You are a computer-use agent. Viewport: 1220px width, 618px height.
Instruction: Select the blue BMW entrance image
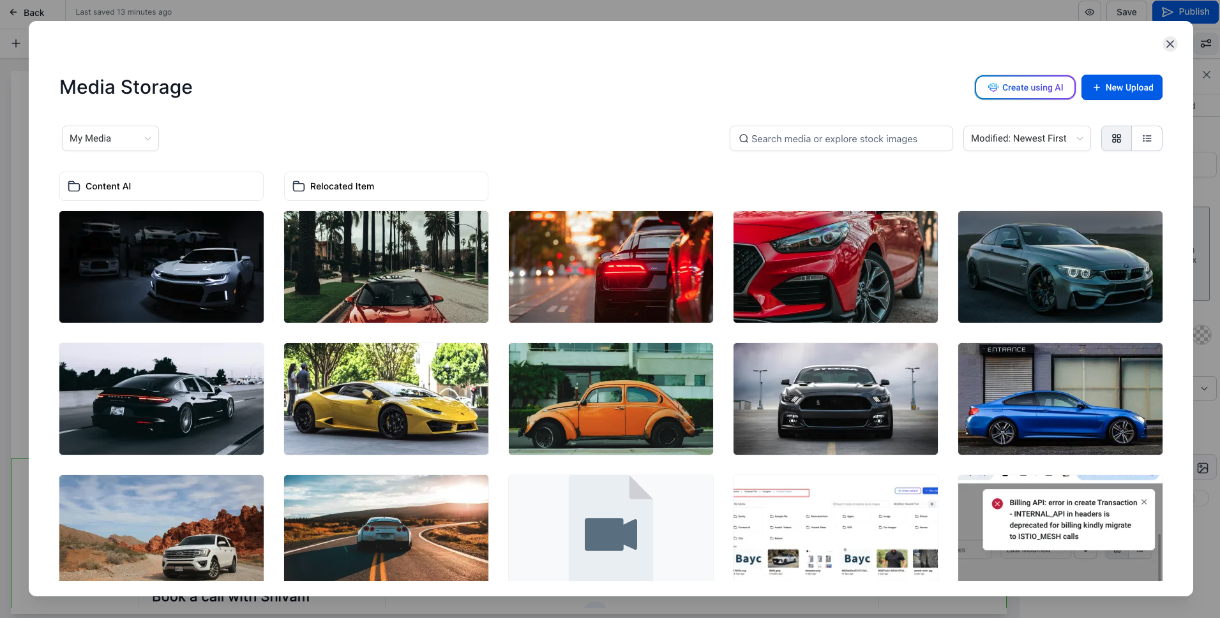[x=1060, y=399]
